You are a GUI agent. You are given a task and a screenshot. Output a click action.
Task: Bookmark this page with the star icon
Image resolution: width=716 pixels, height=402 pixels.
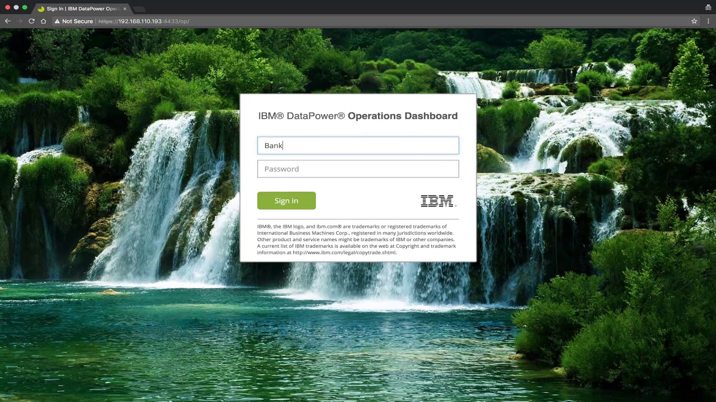694,21
